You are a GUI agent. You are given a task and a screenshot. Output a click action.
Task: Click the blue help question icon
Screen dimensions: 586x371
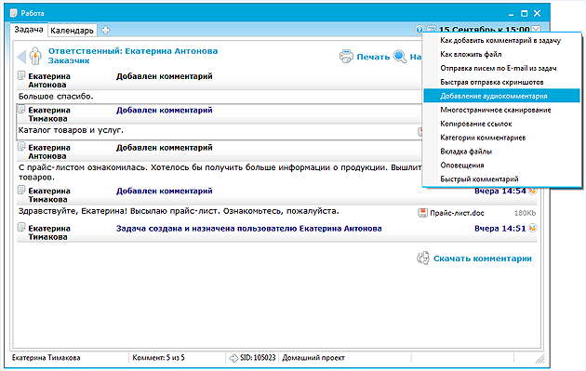coord(420,29)
